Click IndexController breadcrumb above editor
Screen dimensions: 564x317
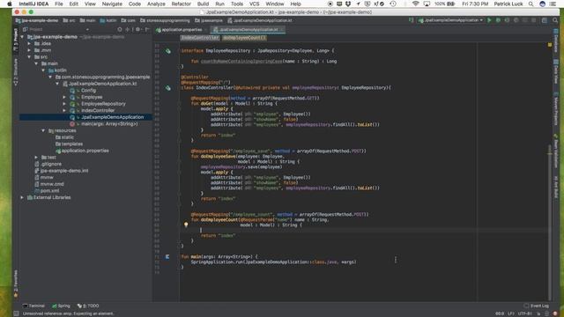coord(200,38)
